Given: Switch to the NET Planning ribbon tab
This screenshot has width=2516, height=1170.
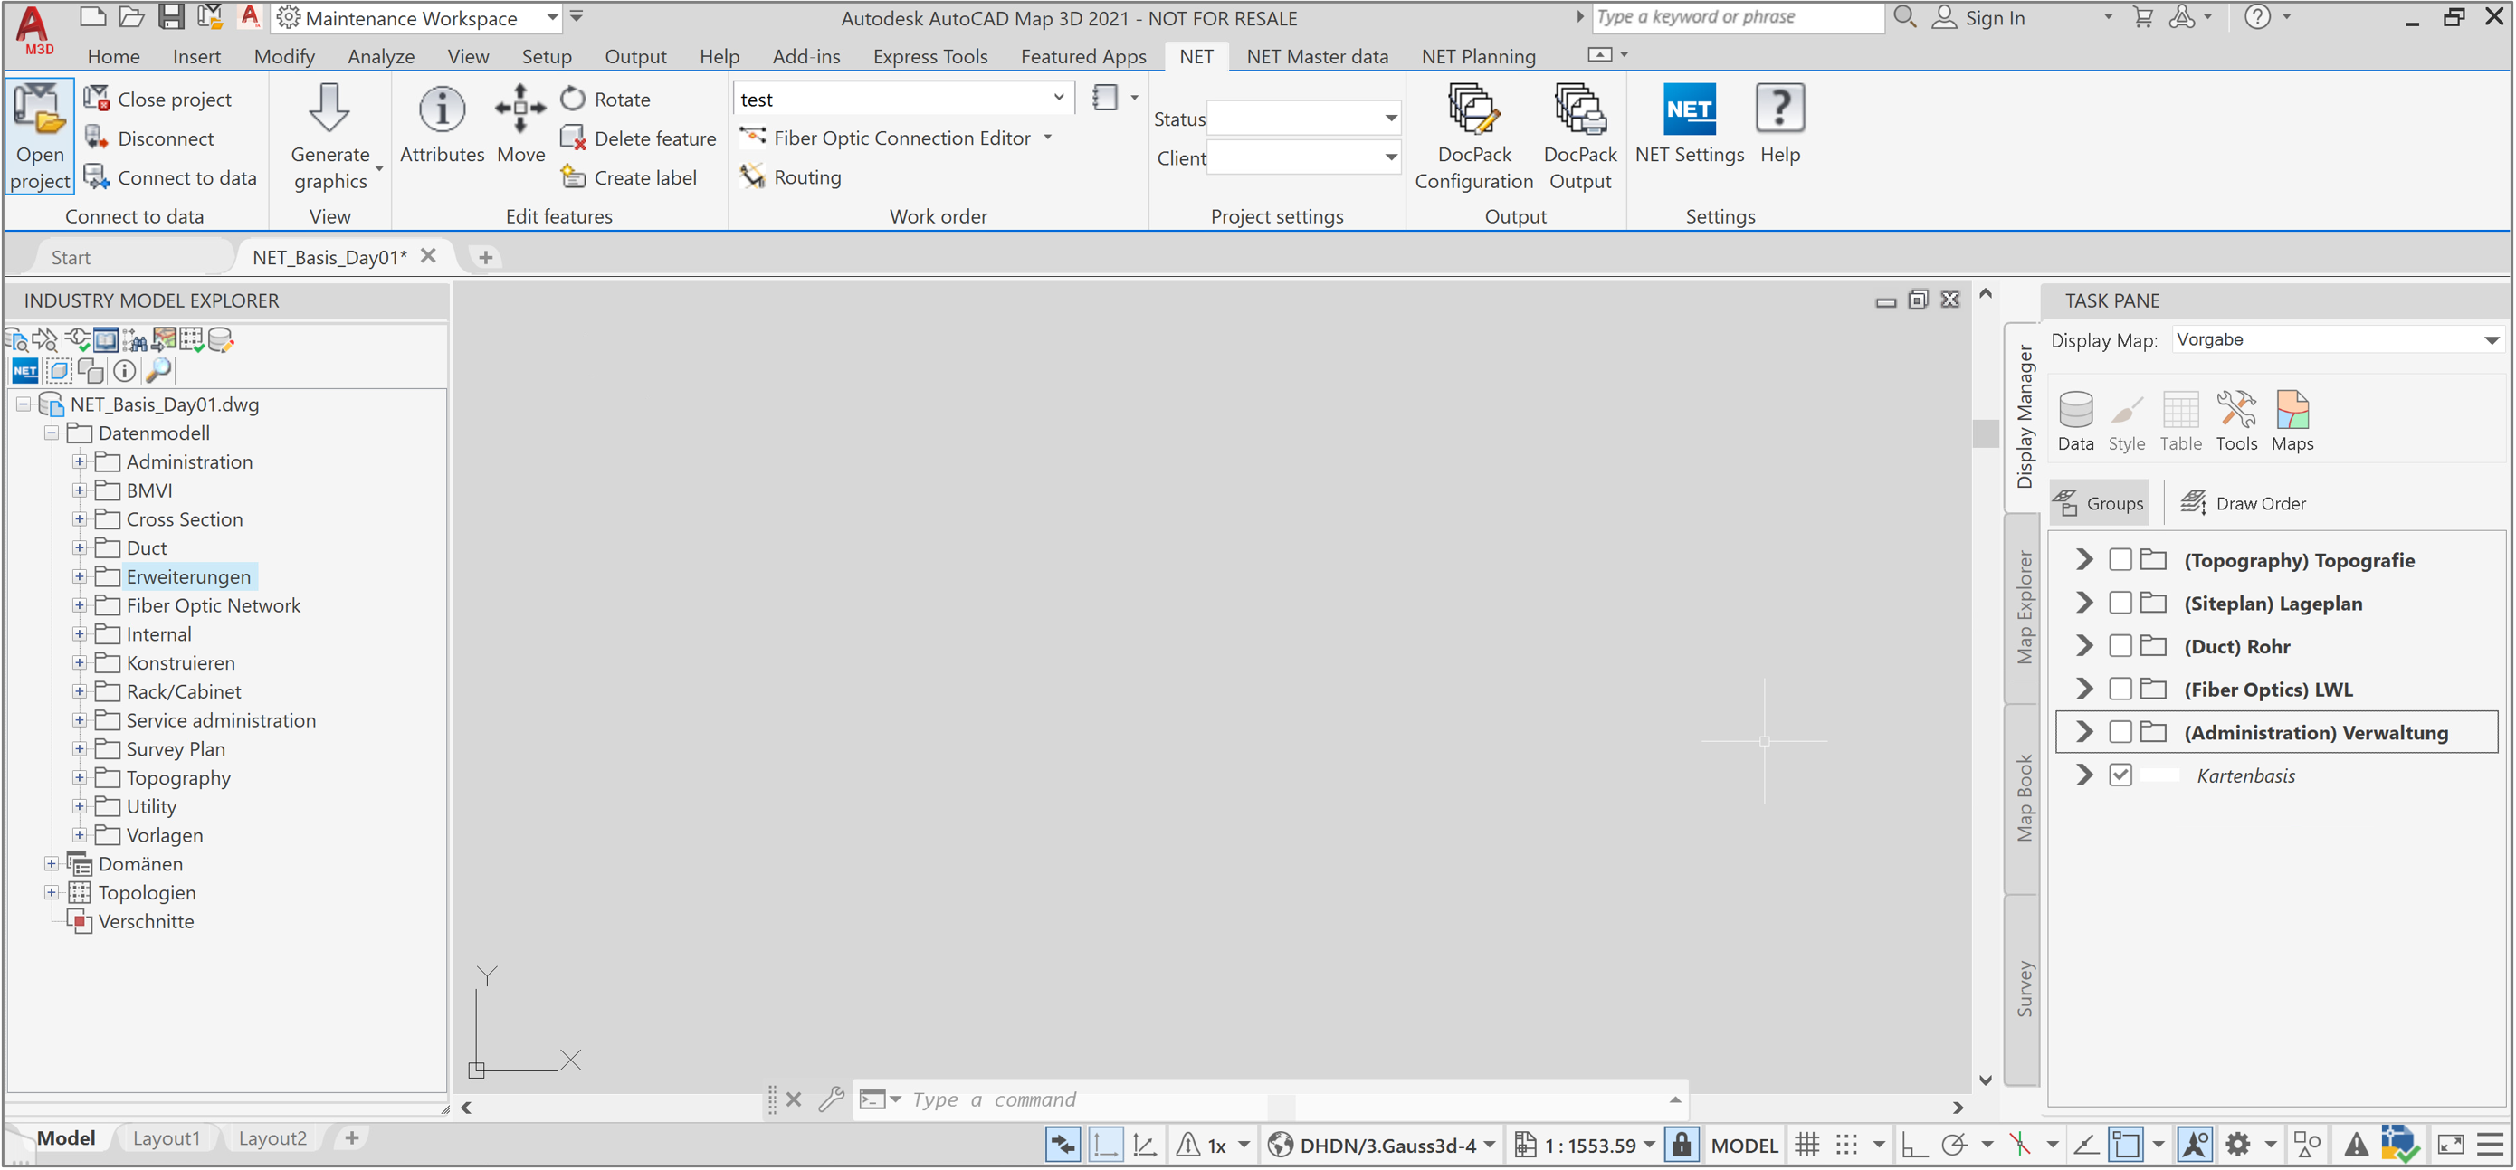Looking at the screenshot, I should click(1478, 57).
